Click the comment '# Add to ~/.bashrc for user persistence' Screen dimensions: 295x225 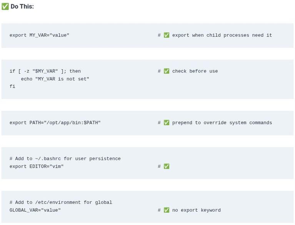coord(65,159)
